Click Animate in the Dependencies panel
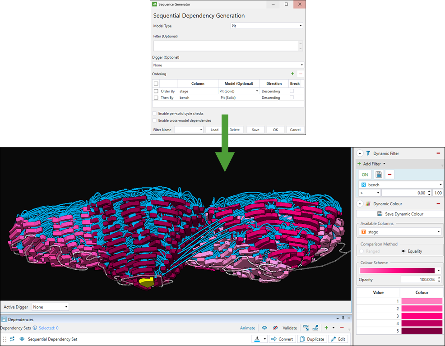 click(247, 328)
